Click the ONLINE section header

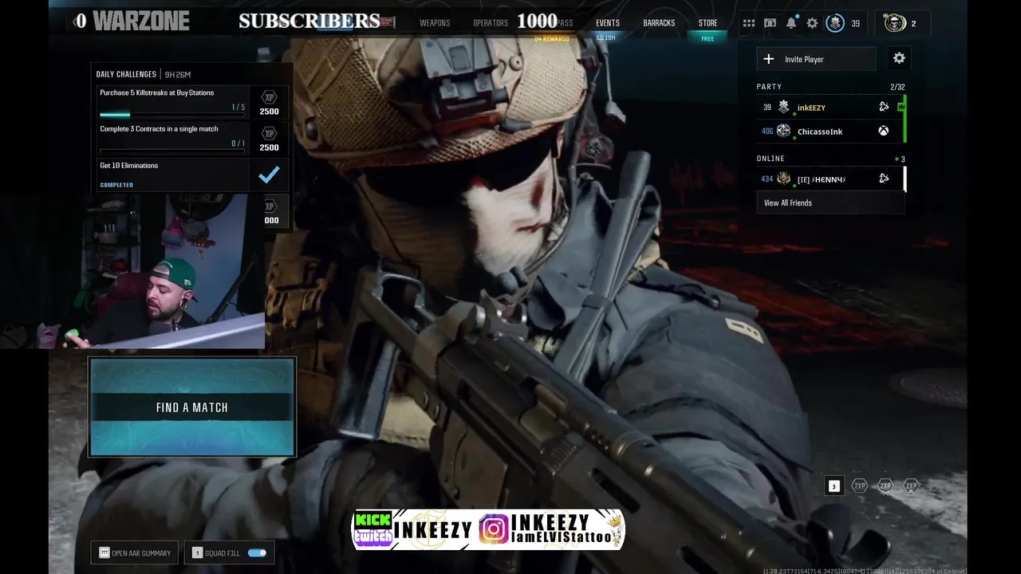coord(771,158)
